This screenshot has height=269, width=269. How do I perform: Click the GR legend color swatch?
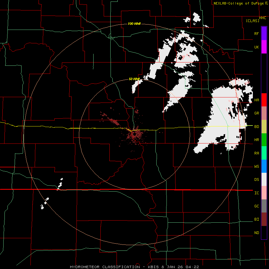pyautogui.click(x=264, y=113)
